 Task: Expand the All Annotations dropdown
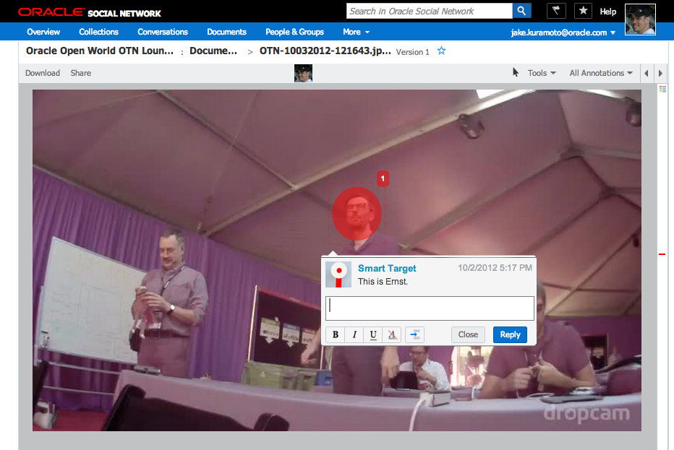point(600,73)
